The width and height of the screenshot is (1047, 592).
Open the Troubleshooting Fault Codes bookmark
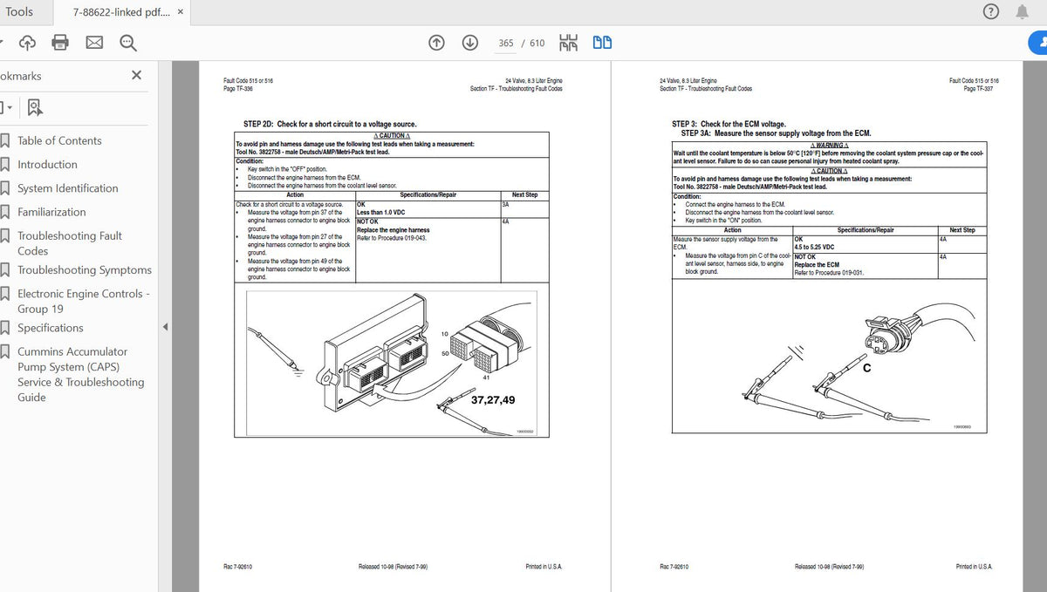pyautogui.click(x=70, y=243)
